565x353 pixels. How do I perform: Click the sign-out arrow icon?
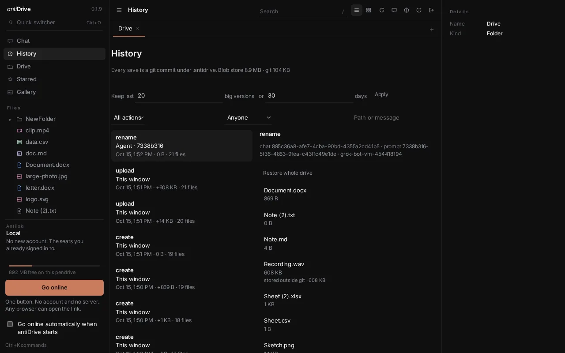coord(431,10)
